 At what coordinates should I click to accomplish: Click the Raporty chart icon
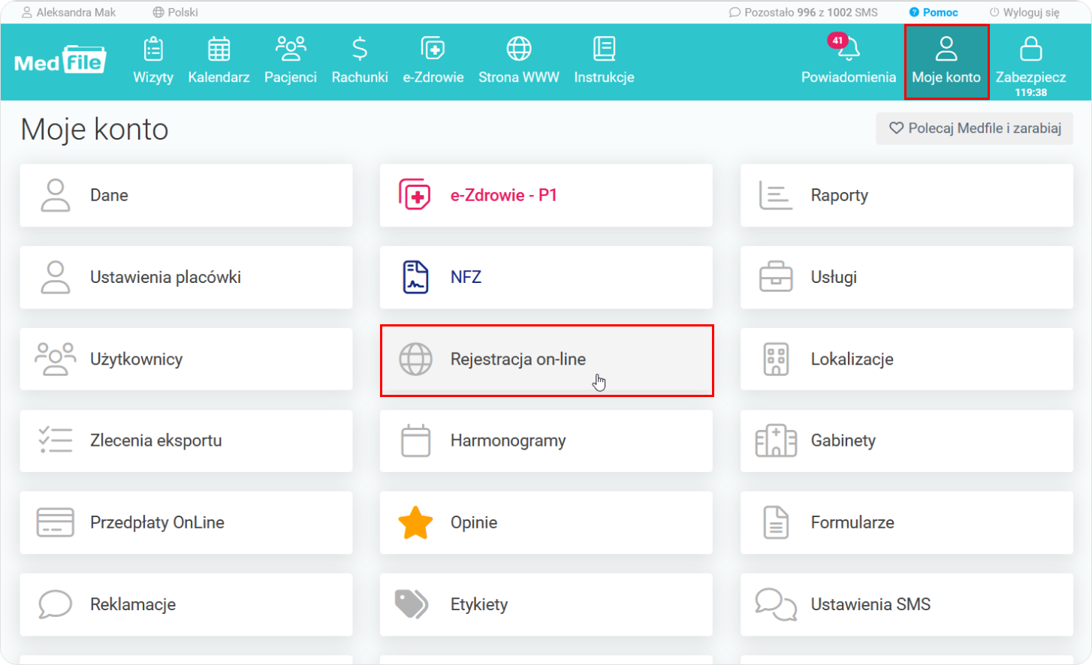pos(775,195)
